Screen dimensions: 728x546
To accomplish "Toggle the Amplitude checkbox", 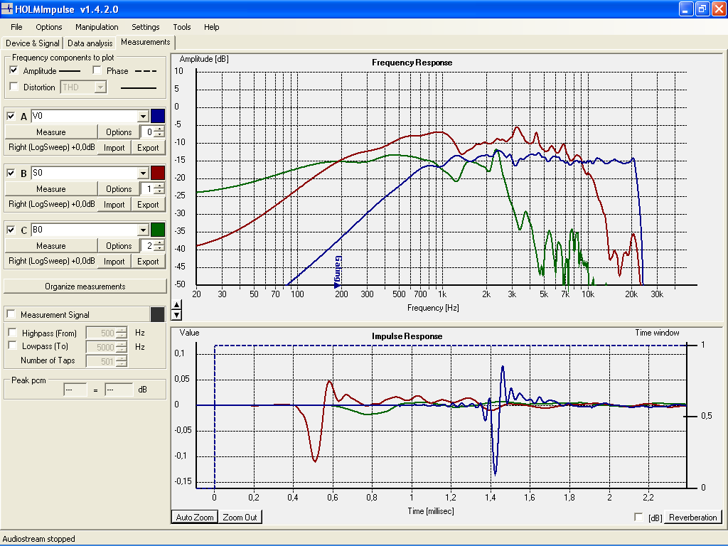I will (x=14, y=70).
